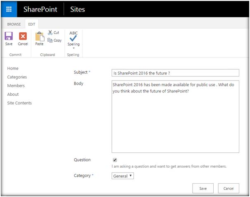Open the app launcher waffle icon

pos(9,9)
